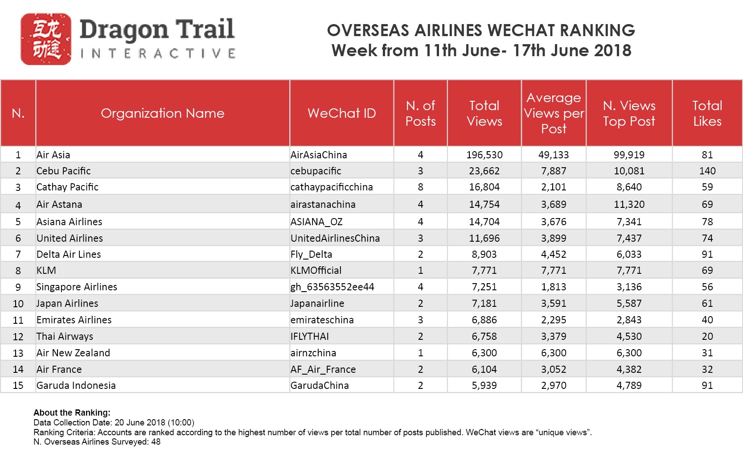This screenshot has height=462, width=743.
Task: Select the cebupacific WeChat ID cell
Action: [x=316, y=171]
